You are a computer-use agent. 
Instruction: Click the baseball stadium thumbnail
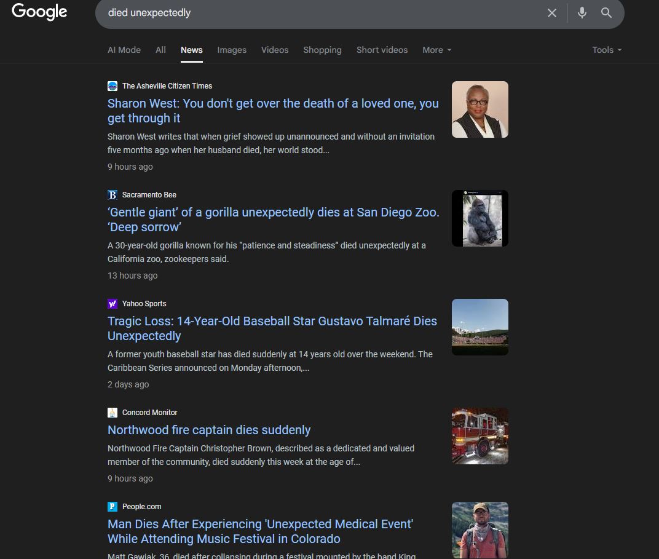[480, 327]
